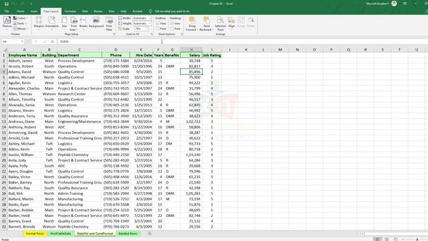428x241 pixels.
Task: Expand the Name Box dropdown arrow
Action: [x=22, y=42]
